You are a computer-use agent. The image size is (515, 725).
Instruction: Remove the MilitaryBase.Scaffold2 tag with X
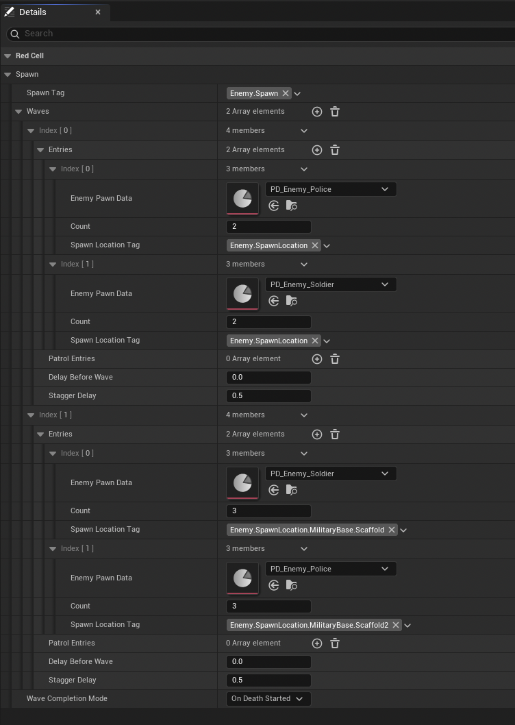(x=396, y=625)
